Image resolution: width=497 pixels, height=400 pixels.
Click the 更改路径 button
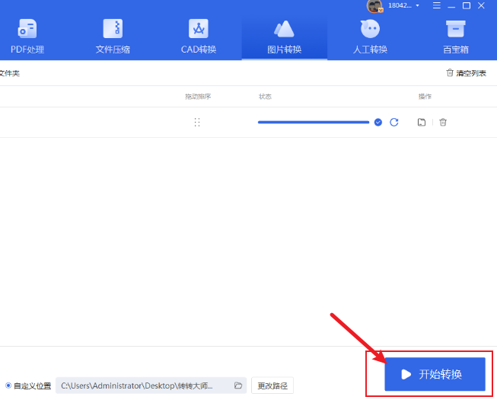pyautogui.click(x=272, y=386)
